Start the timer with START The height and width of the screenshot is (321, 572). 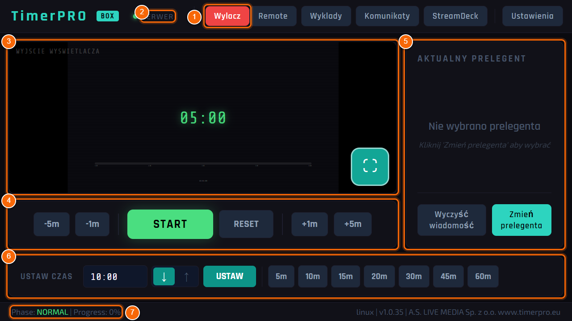click(170, 224)
